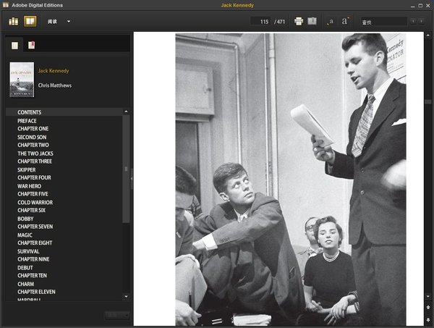Image resolution: width=434 pixels, height=328 pixels.
Task: Go to next page with down arrow
Action: [x=428, y=320]
